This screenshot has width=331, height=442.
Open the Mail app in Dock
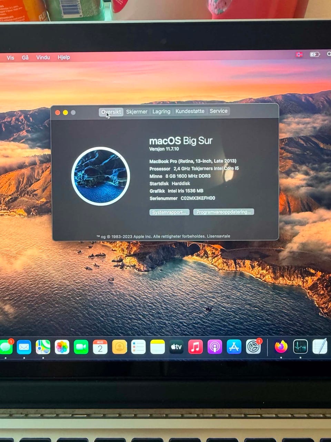pos(24,347)
